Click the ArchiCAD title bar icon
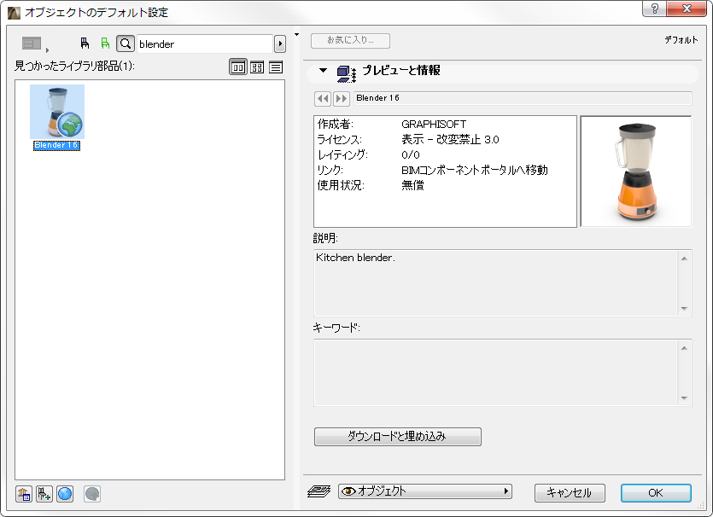 15,12
